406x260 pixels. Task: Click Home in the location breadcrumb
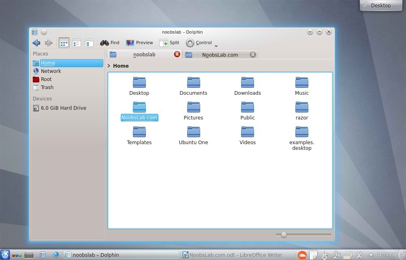pos(121,66)
